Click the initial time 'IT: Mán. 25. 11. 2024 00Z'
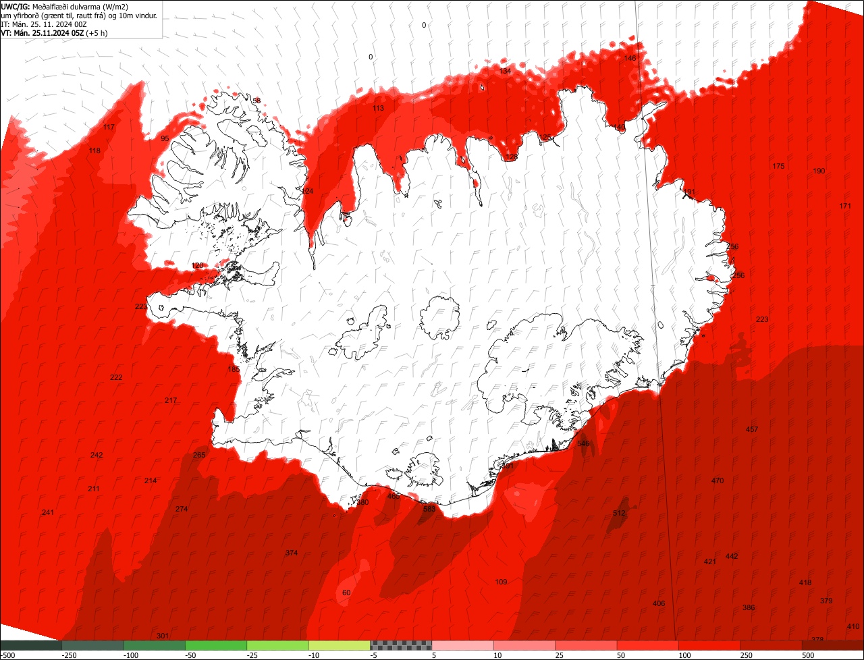Image resolution: width=864 pixels, height=660 pixels. click(43, 24)
